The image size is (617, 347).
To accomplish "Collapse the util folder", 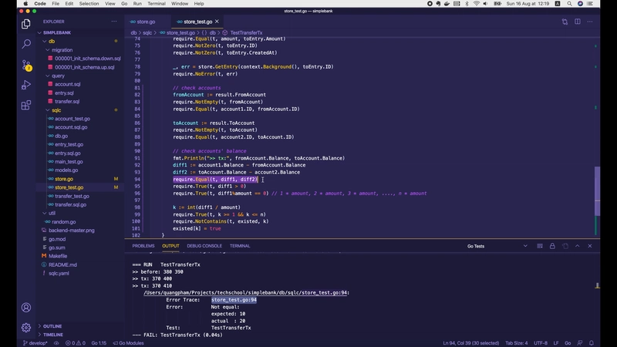I will [52, 213].
